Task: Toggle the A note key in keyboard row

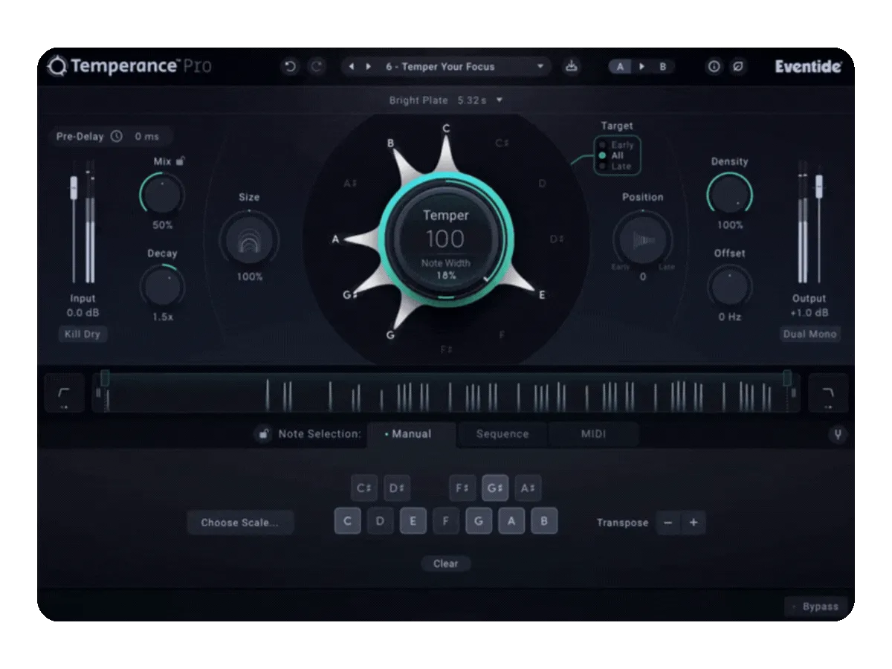Action: pyautogui.click(x=511, y=521)
